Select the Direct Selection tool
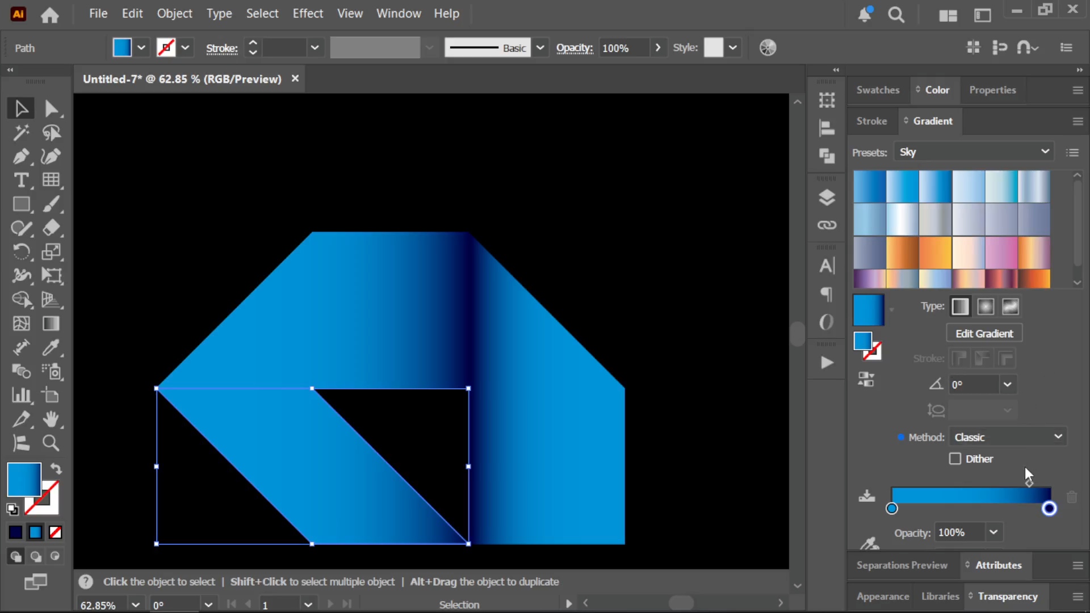This screenshot has width=1090, height=613. coord(51,108)
